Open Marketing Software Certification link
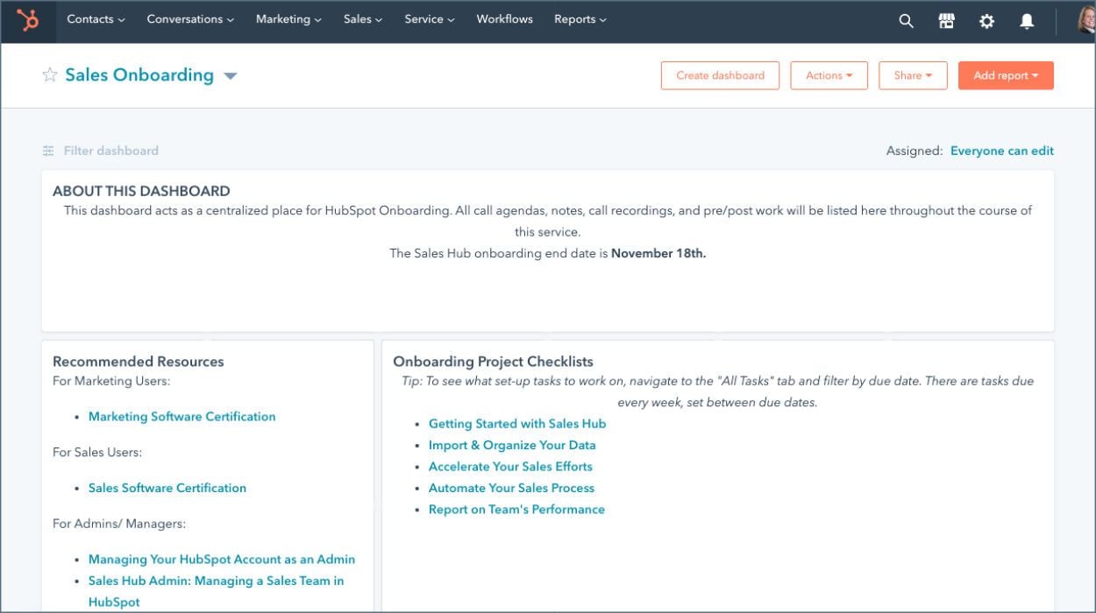 181,417
